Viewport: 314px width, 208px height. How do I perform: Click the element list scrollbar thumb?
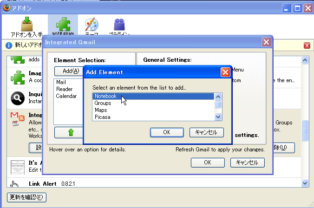coord(218,104)
